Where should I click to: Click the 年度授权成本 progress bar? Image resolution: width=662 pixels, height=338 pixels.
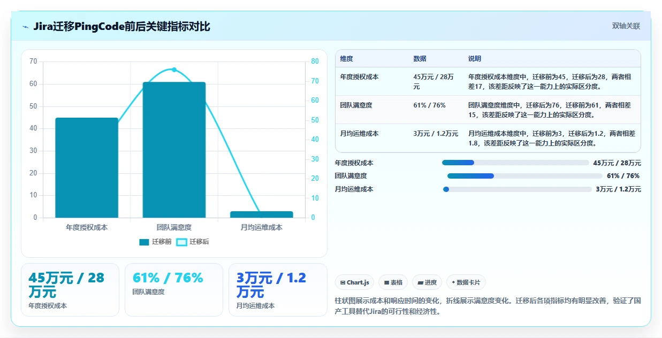(x=515, y=163)
